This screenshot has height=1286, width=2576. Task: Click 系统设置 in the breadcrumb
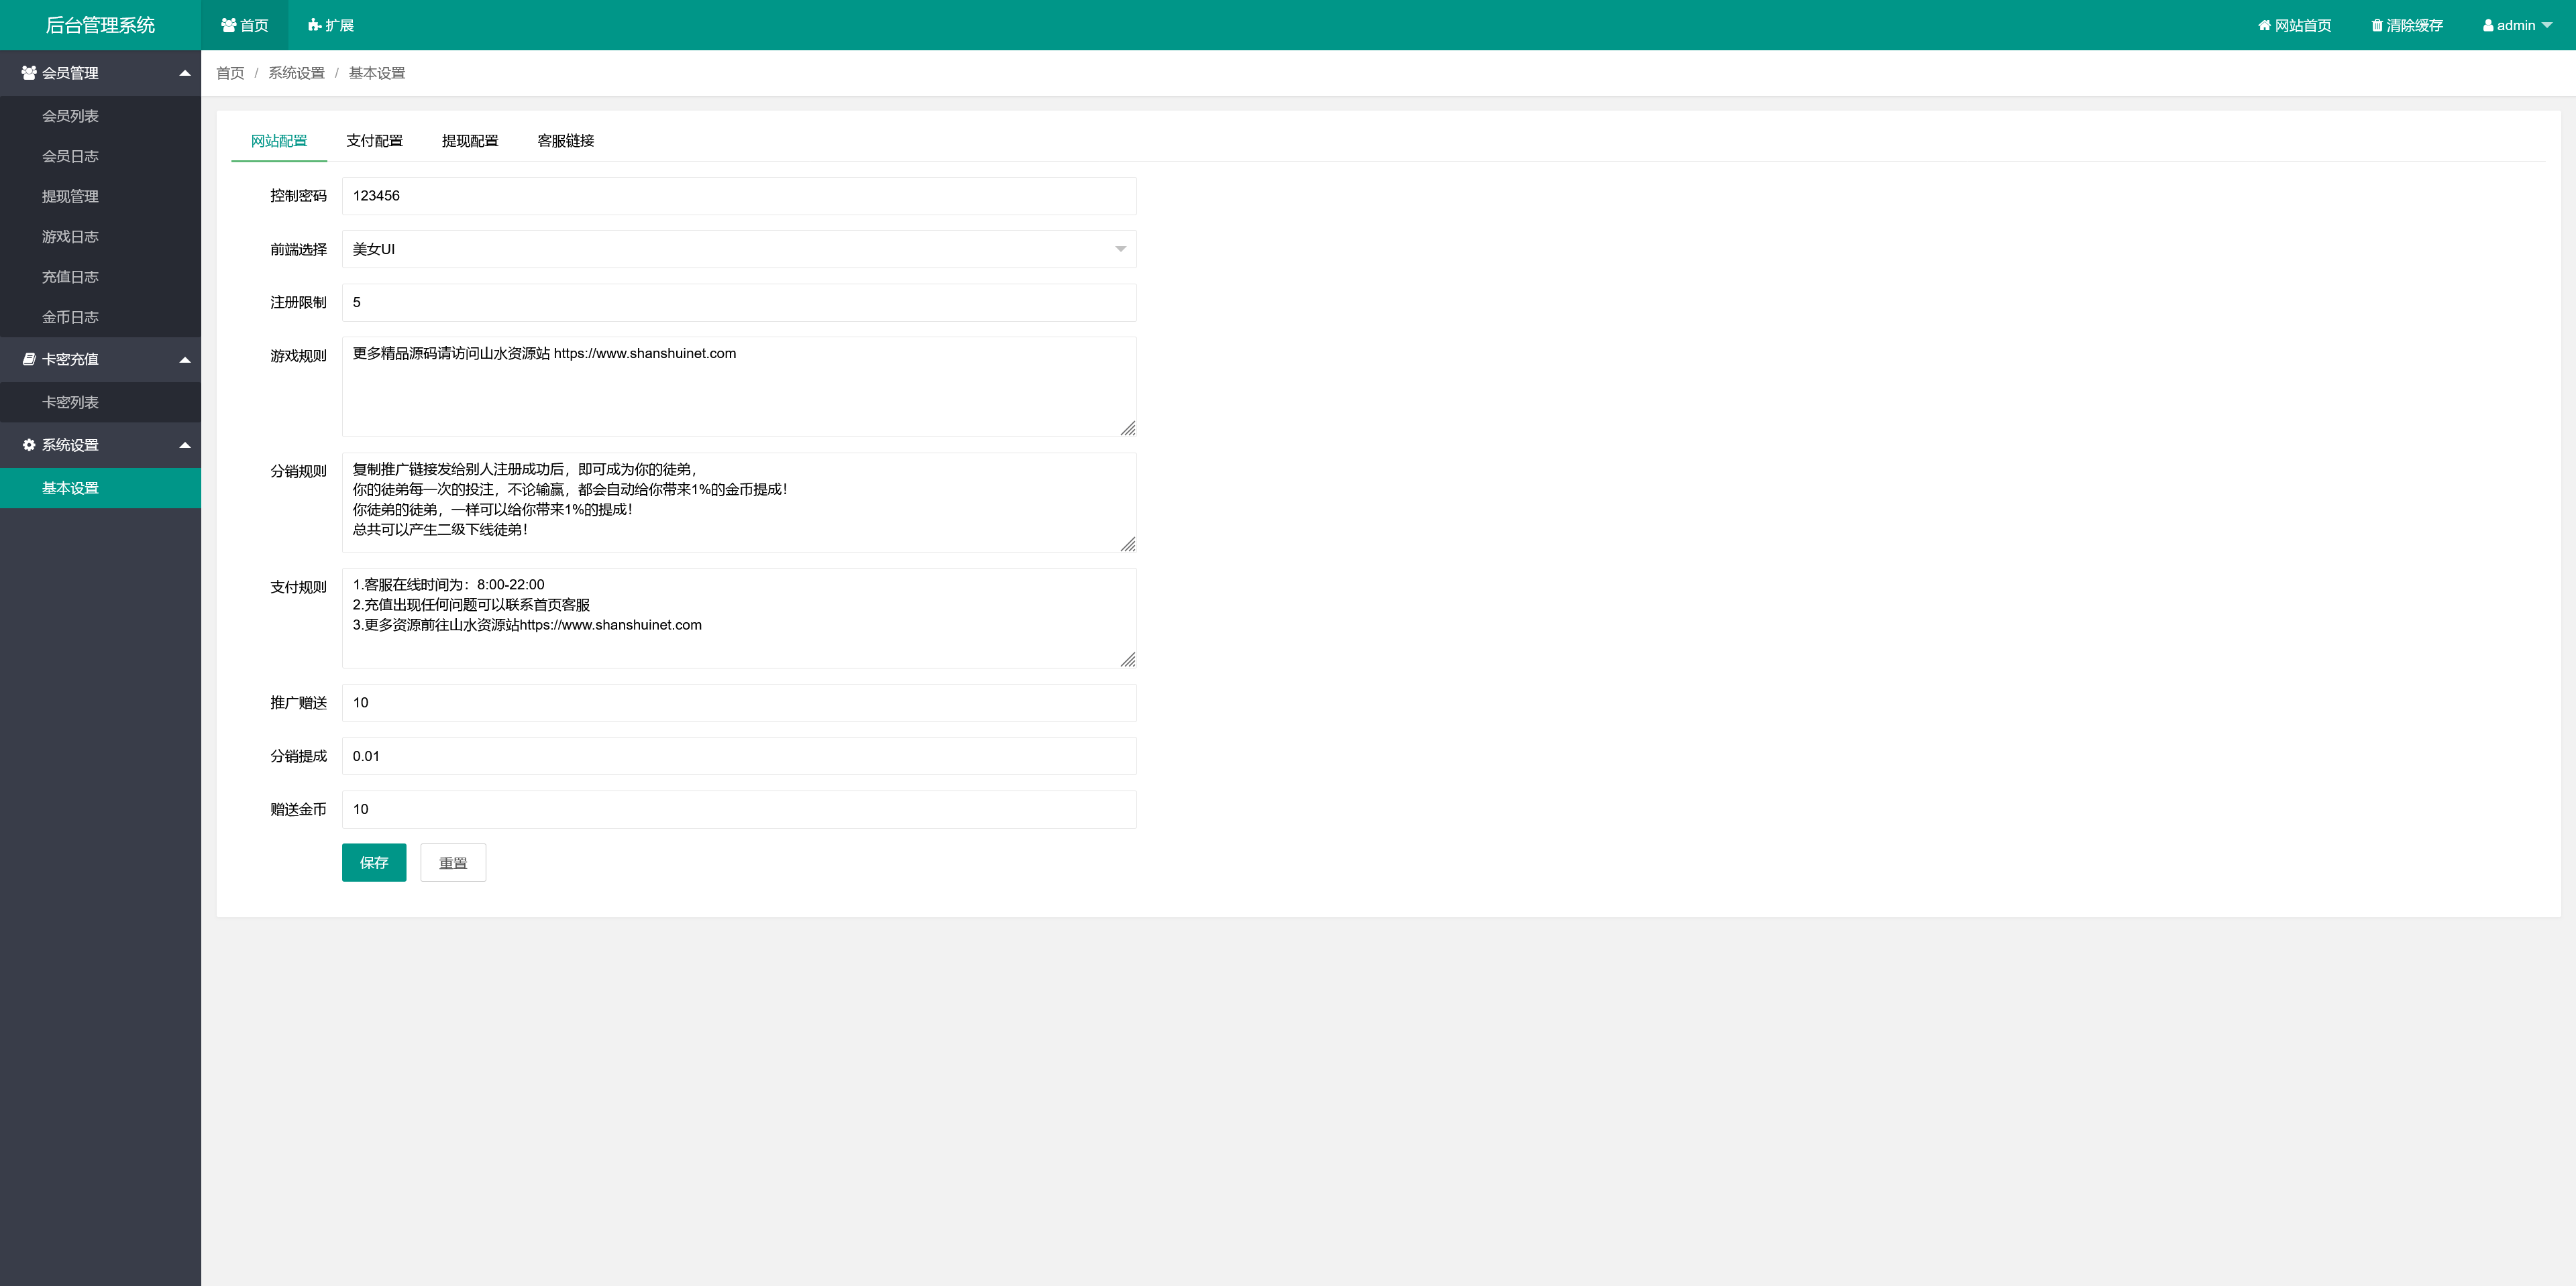(296, 73)
